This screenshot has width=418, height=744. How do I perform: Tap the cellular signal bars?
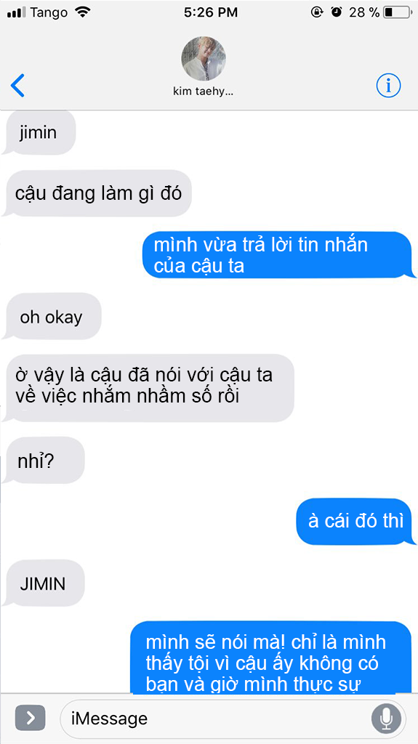17,13
